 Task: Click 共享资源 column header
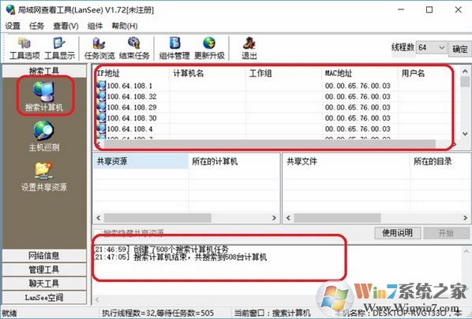[x=140, y=161]
